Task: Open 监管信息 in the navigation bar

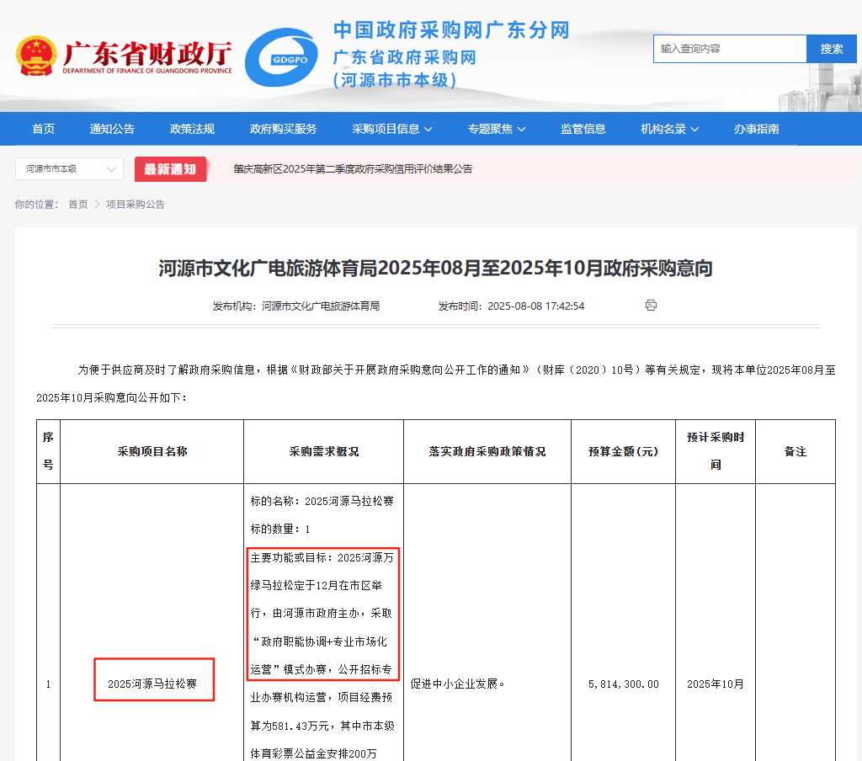Action: [583, 129]
